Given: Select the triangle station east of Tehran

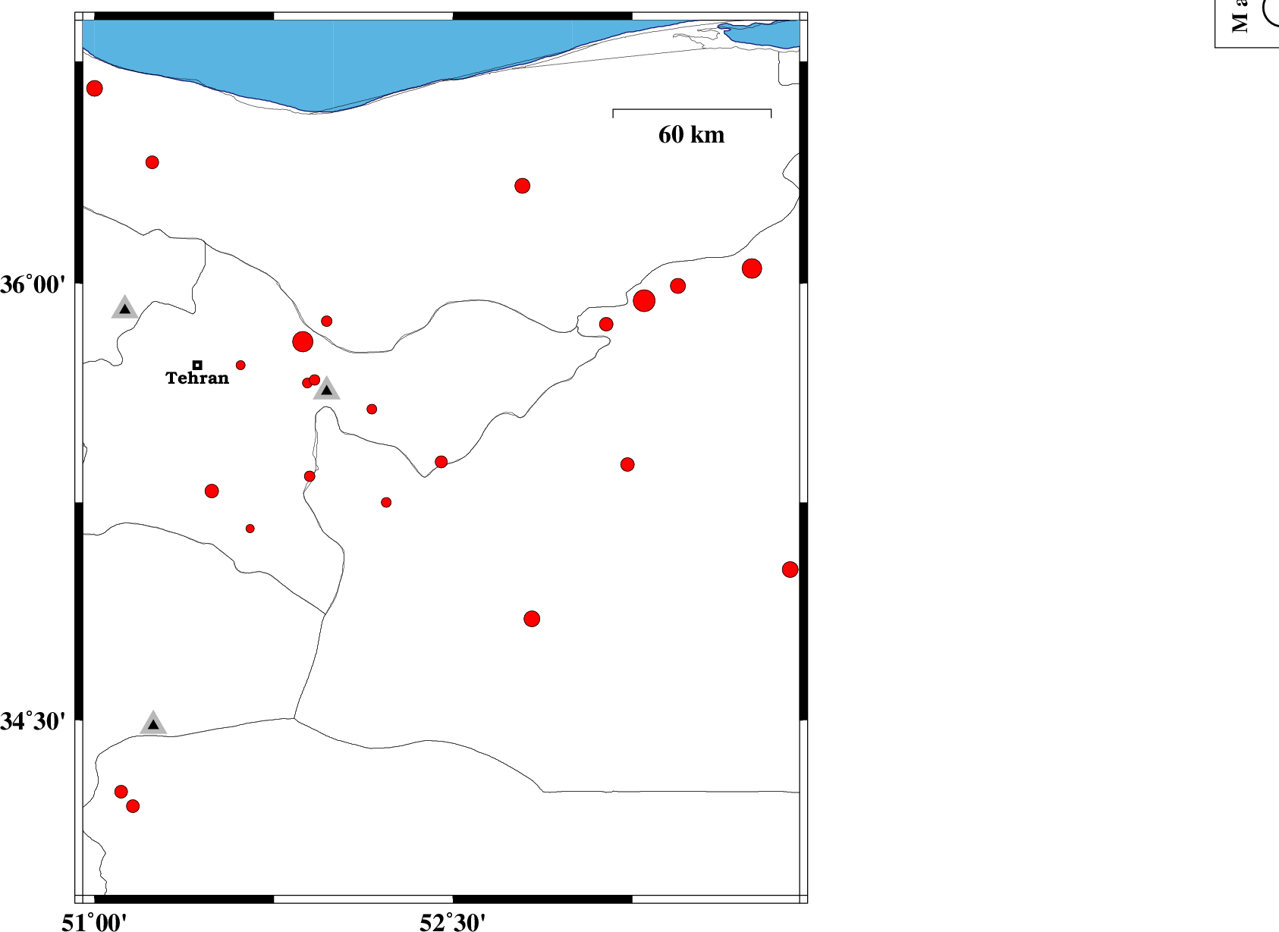Looking at the screenshot, I should 326,389.
